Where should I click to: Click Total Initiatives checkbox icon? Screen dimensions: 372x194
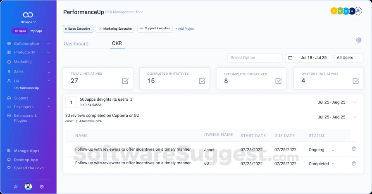125,81
